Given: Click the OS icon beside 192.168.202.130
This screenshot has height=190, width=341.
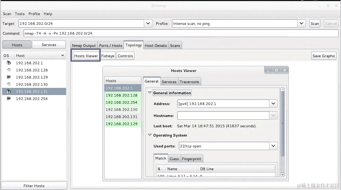Looking at the screenshot, I should click(x=8, y=84).
